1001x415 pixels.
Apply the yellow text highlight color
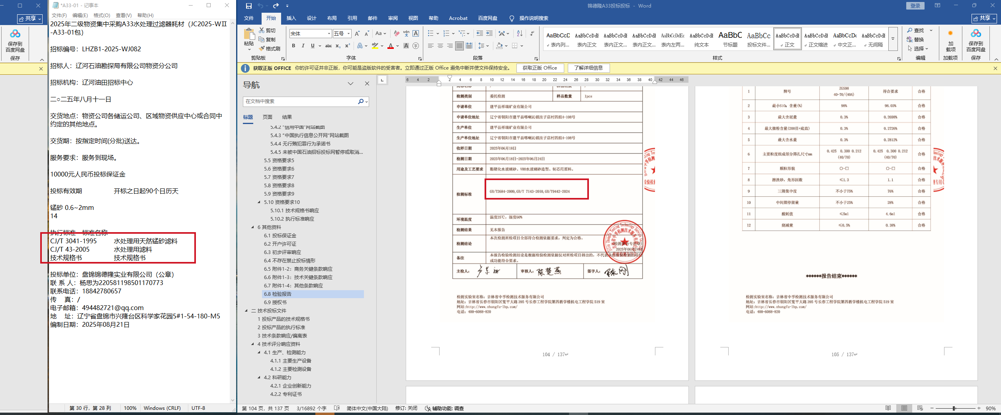pyautogui.click(x=375, y=46)
